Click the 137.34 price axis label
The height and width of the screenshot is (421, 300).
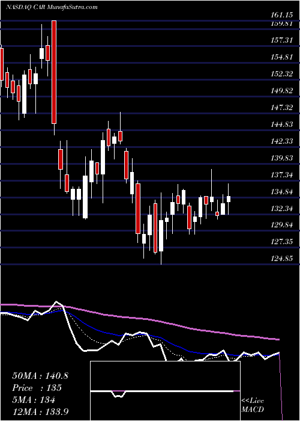click(281, 175)
